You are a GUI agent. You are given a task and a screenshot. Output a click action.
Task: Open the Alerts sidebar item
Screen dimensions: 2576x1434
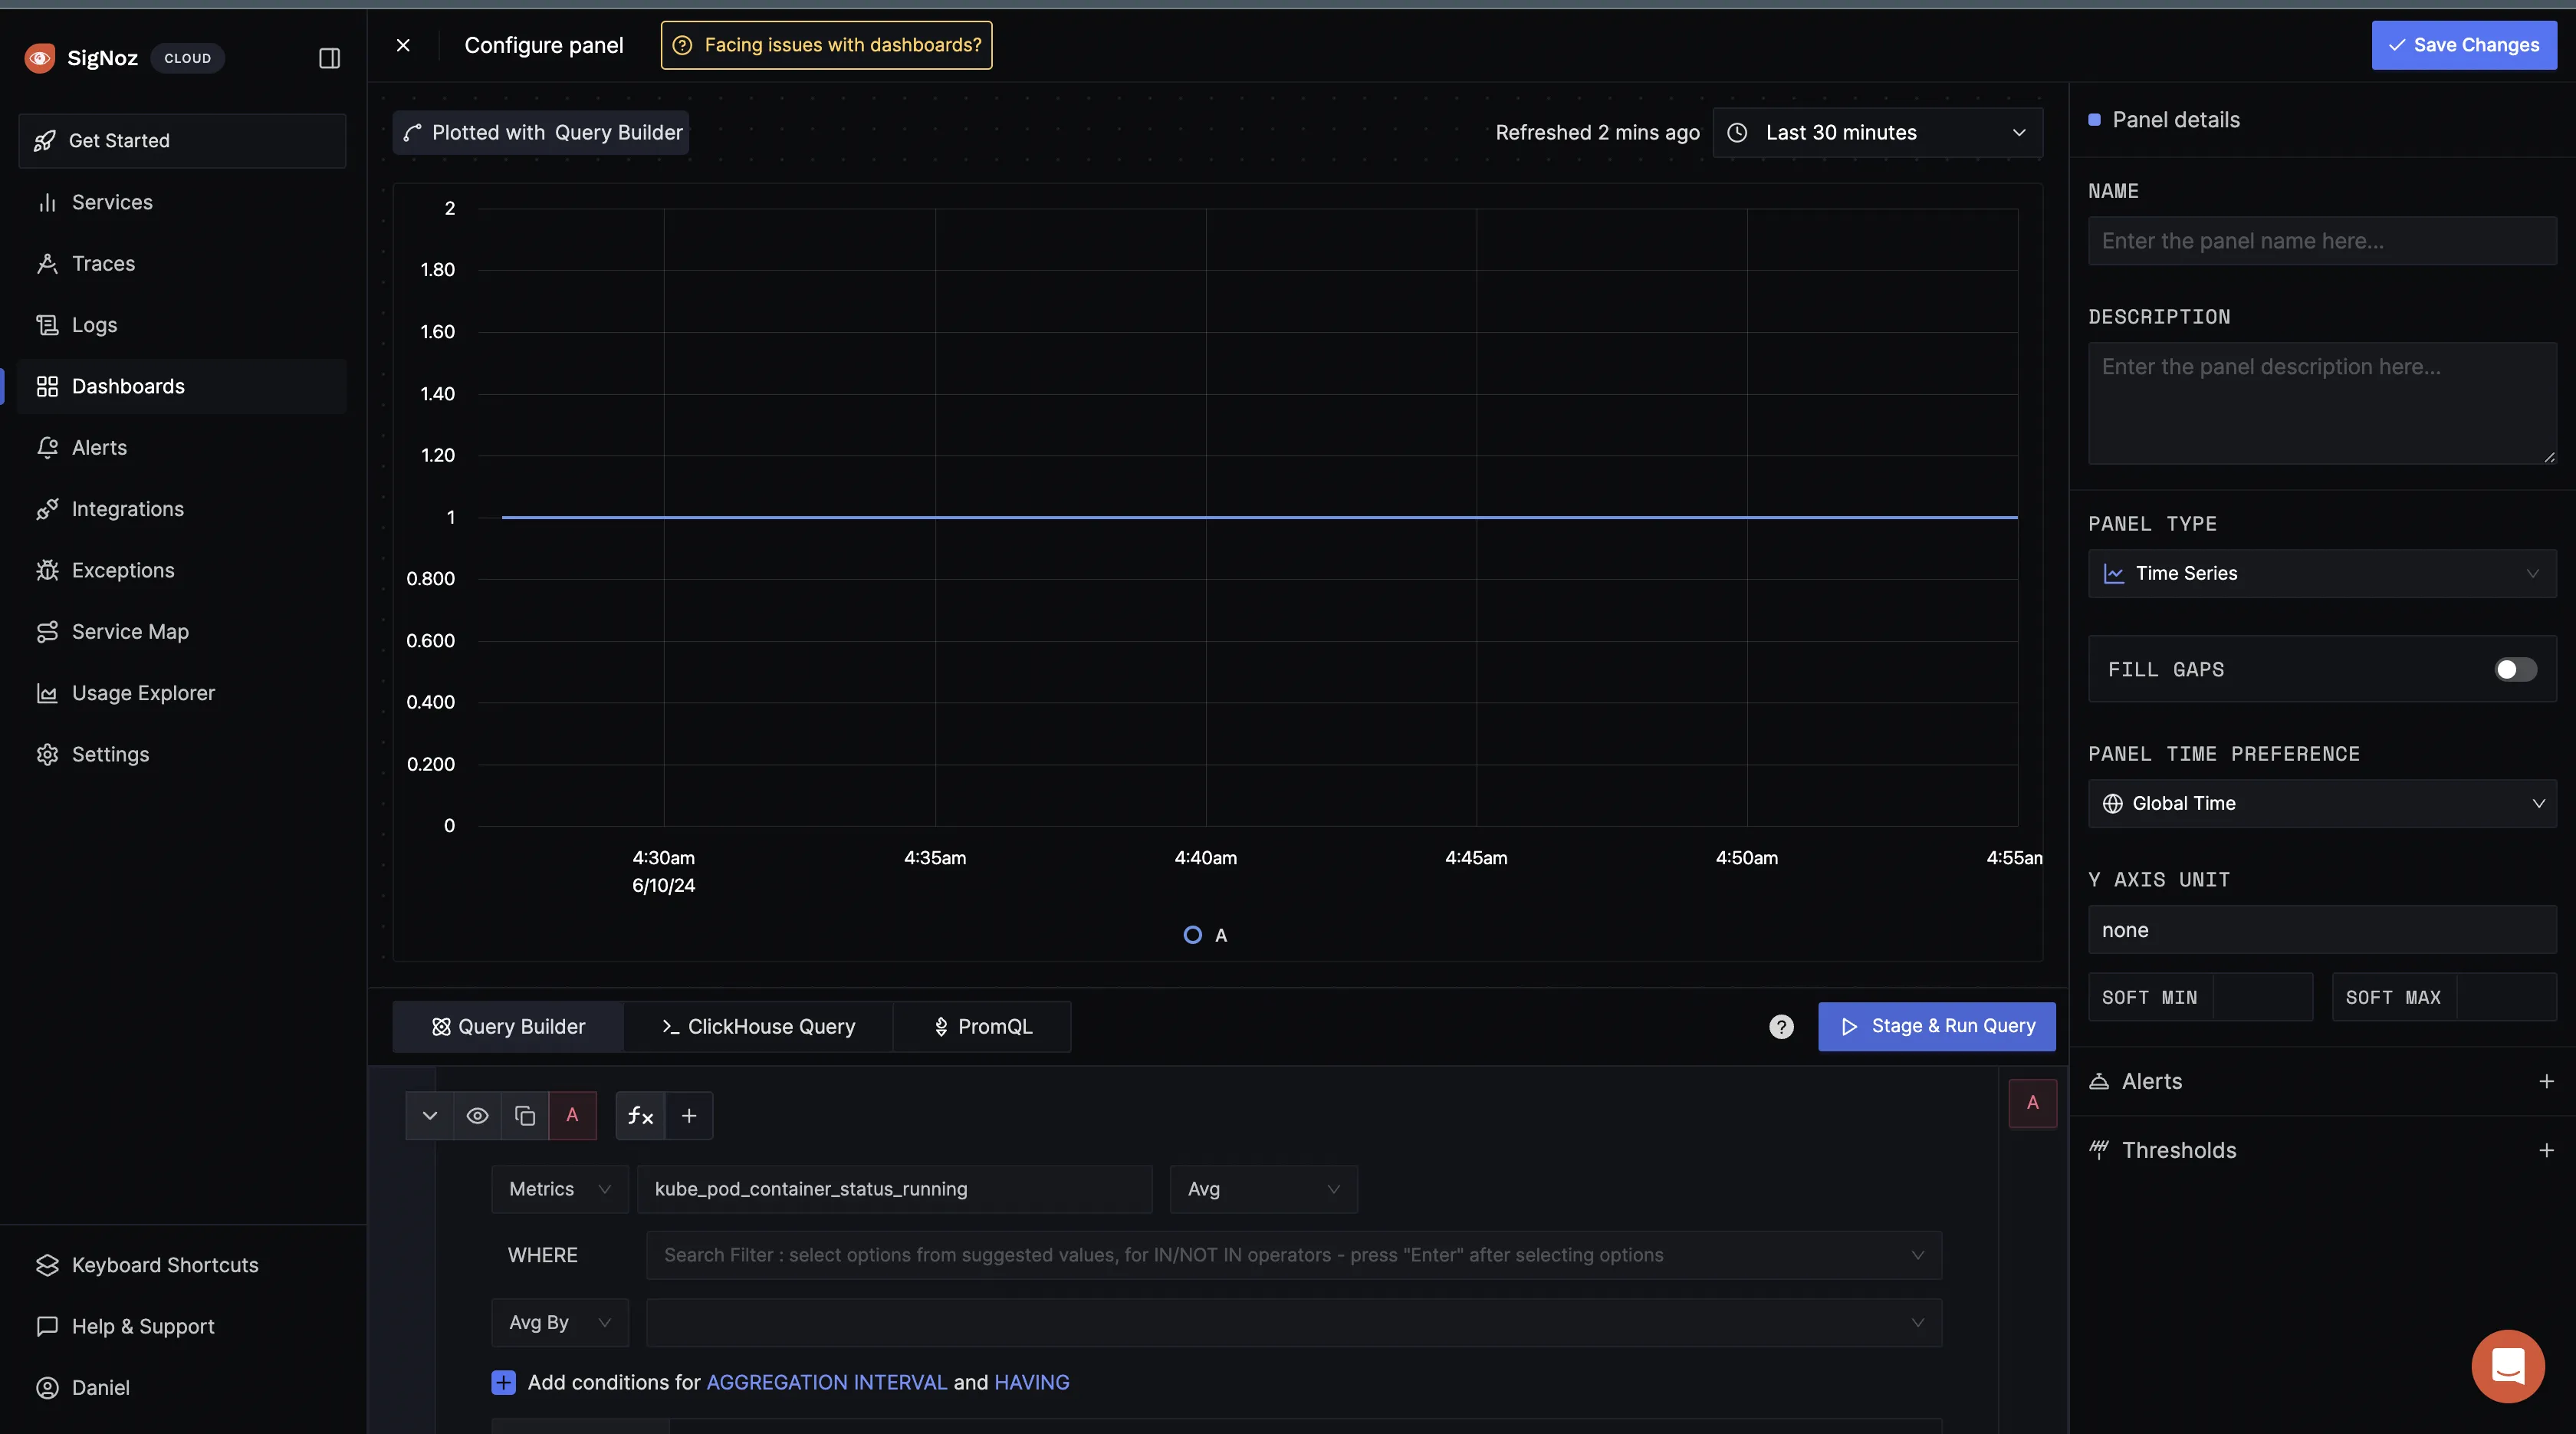pos(182,448)
